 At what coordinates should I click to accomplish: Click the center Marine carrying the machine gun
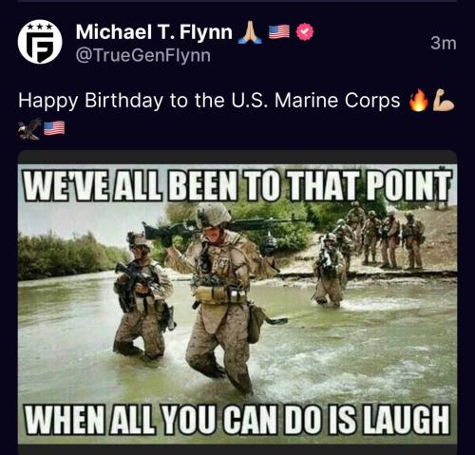click(221, 297)
